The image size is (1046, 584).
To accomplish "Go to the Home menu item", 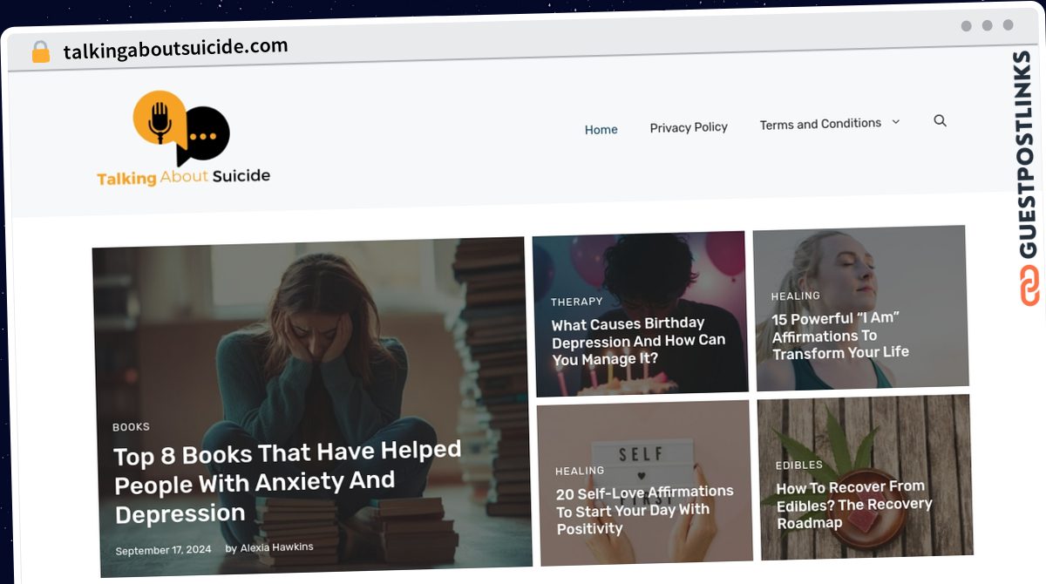I will 601,129.
